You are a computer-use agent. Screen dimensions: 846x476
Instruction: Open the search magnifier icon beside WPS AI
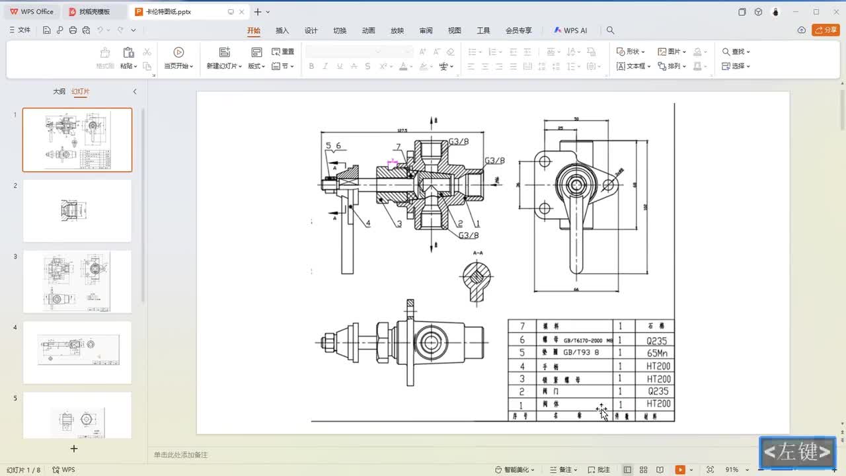click(x=610, y=30)
